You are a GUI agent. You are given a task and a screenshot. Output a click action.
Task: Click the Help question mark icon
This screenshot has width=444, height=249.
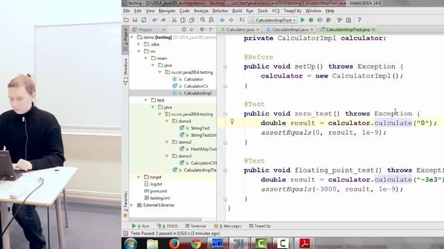click(x=359, y=20)
